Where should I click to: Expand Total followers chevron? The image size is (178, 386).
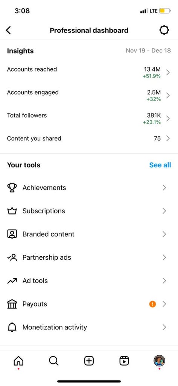click(168, 118)
